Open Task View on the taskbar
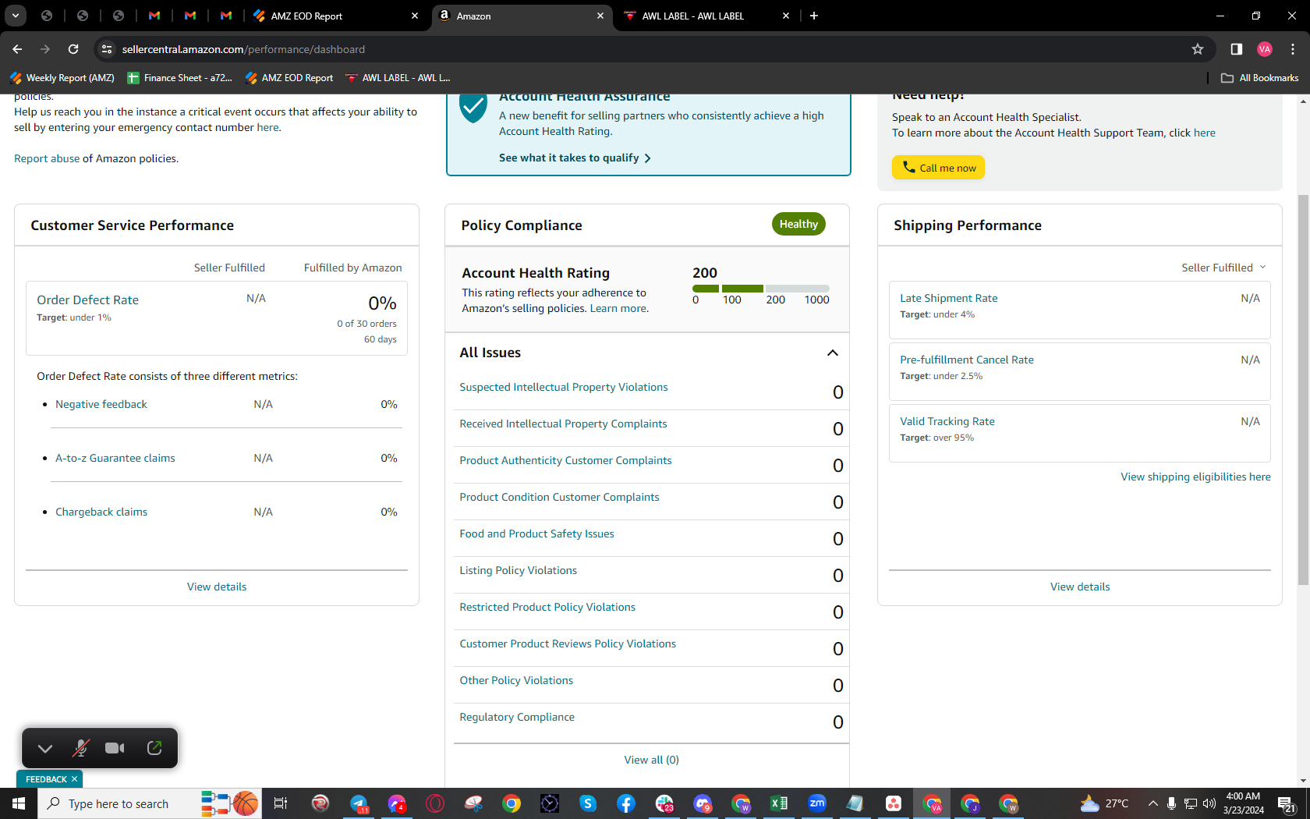This screenshot has width=1310, height=819. click(x=281, y=803)
